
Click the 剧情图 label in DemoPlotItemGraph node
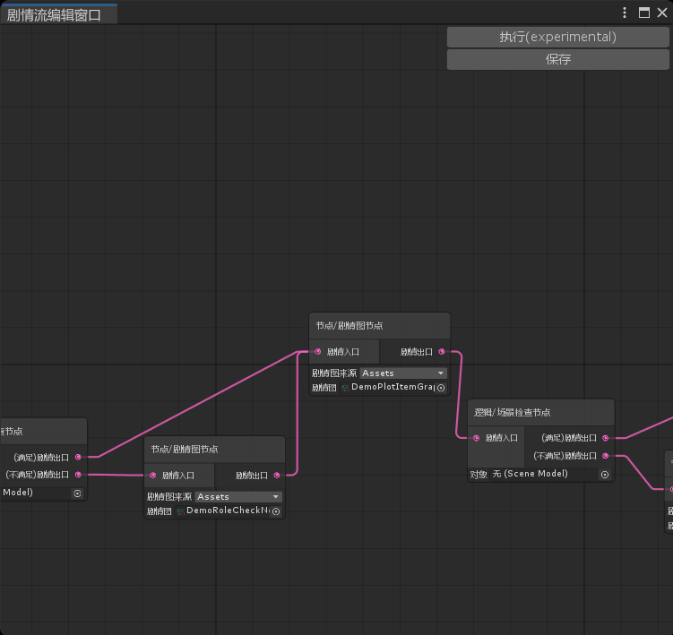click(x=324, y=388)
